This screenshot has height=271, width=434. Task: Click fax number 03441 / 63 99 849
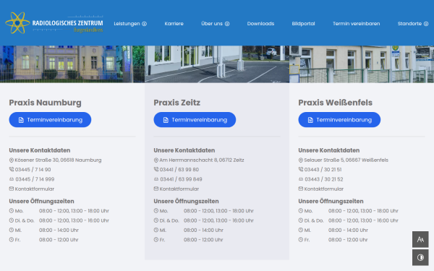pyautogui.click(x=181, y=179)
